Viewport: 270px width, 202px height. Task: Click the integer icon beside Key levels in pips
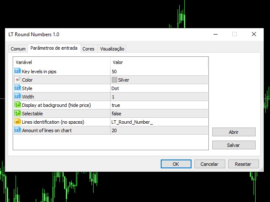(x=18, y=72)
